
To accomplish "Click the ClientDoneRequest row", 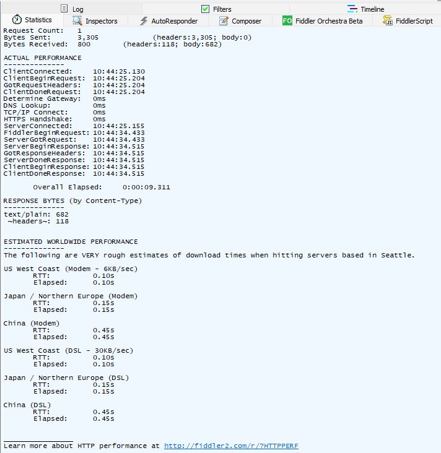I will click(x=74, y=92).
